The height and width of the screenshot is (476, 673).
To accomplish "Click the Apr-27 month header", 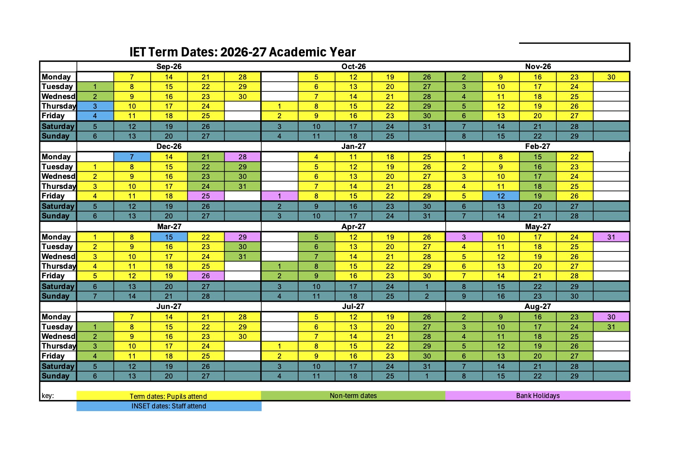I will 353,226.
